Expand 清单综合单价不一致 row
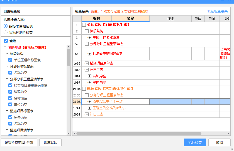The height and width of the screenshot is (151, 234). coord(89,102)
